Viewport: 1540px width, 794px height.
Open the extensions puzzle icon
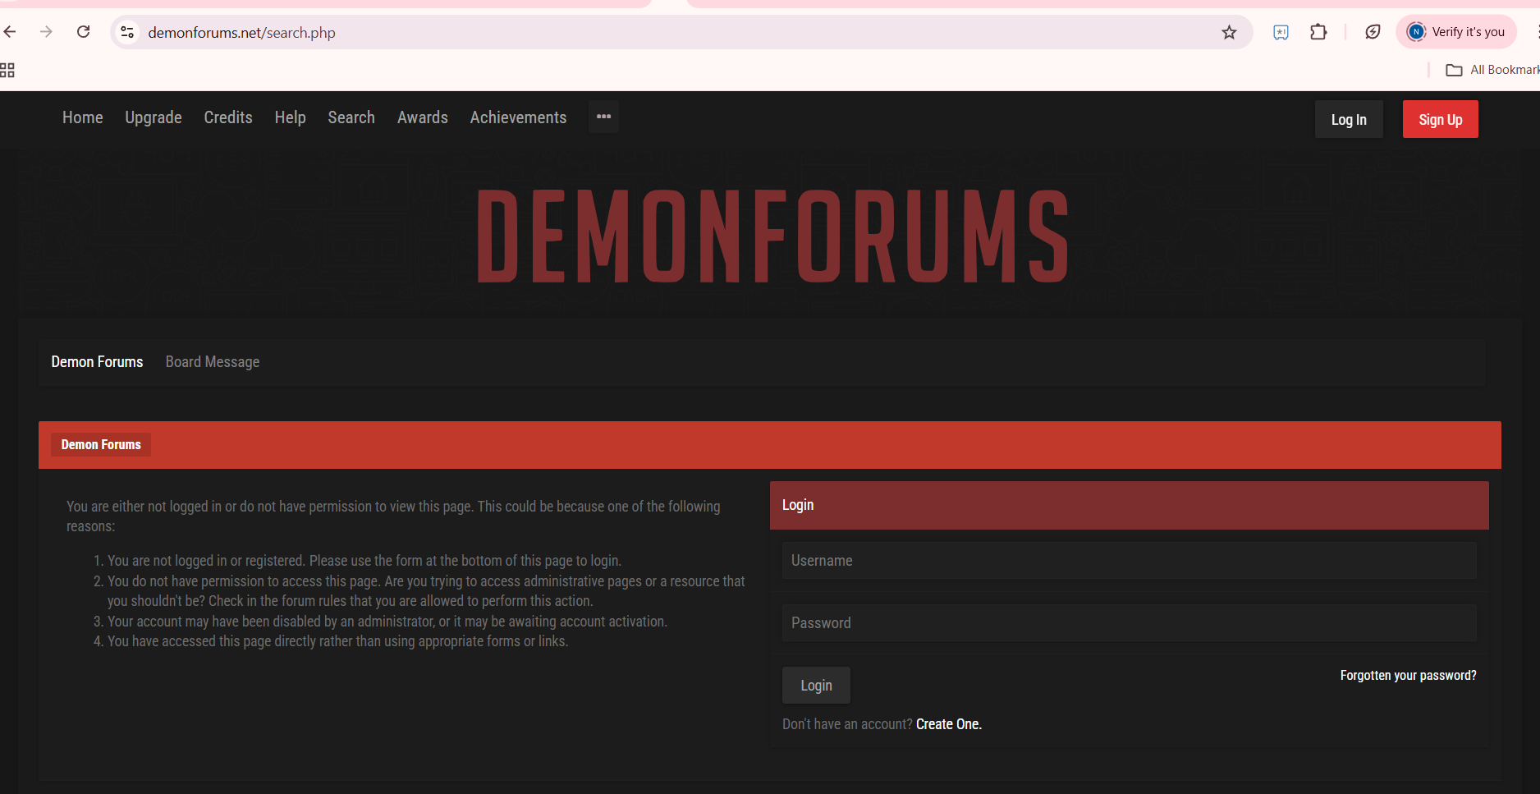click(x=1318, y=32)
